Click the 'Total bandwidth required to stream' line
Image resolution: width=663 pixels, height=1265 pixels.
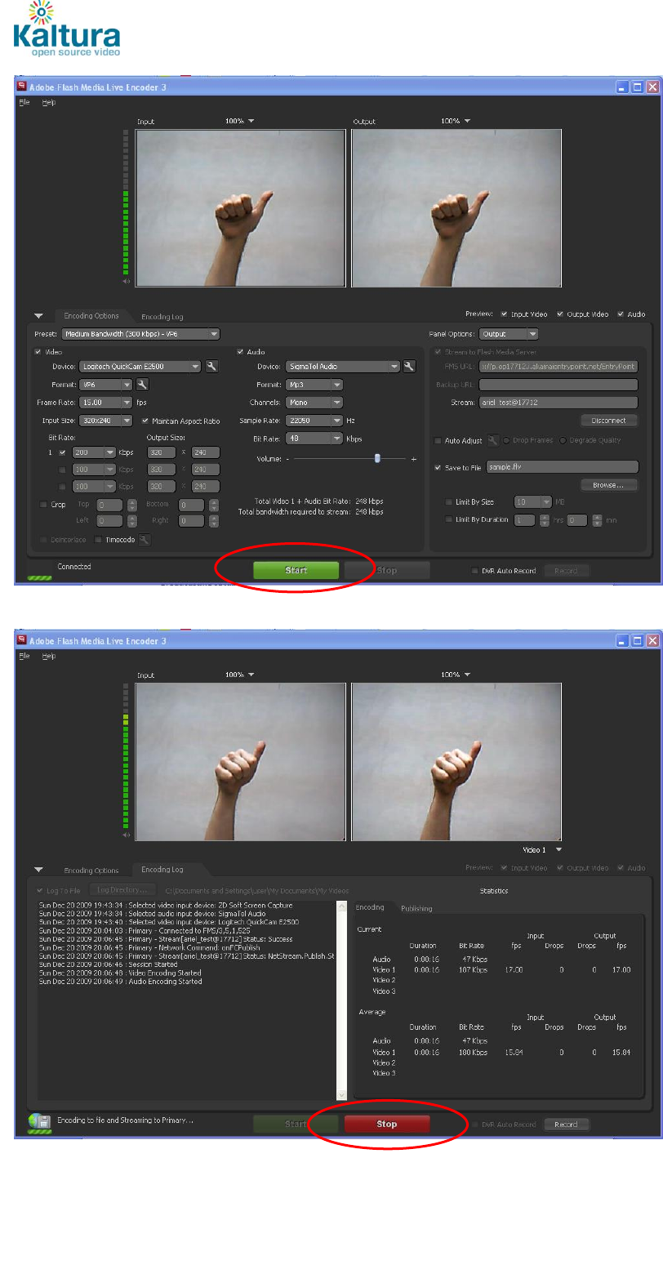[x=310, y=512]
